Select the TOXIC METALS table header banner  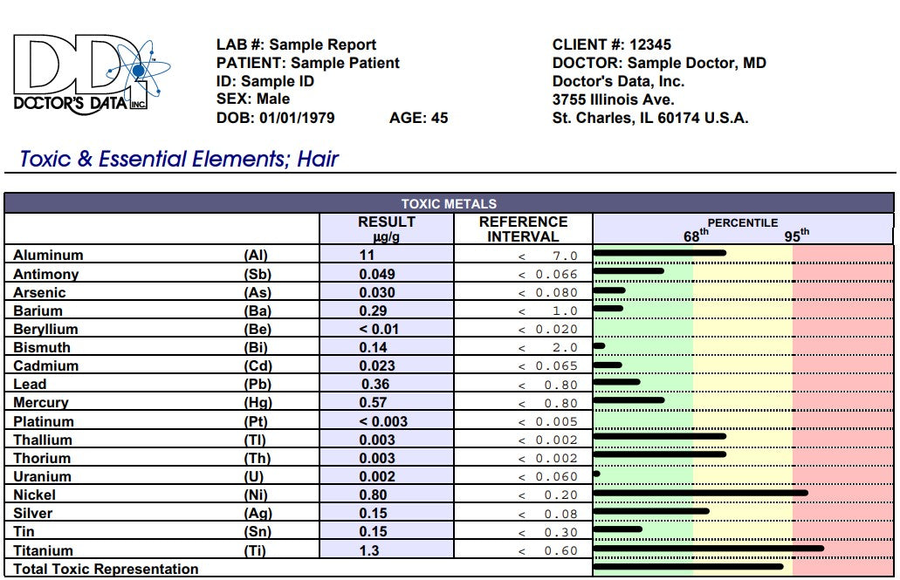click(450, 204)
